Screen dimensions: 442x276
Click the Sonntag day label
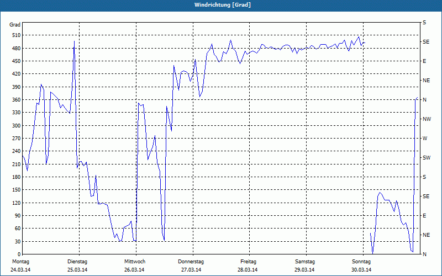click(361, 262)
